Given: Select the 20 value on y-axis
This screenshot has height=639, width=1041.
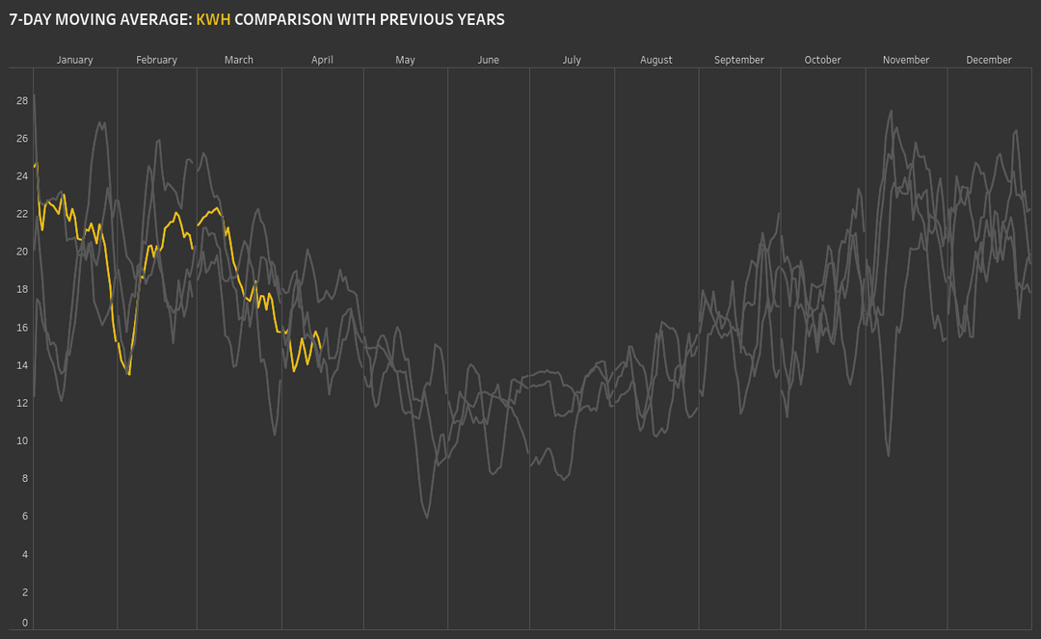Looking at the screenshot, I should tap(21, 252).
